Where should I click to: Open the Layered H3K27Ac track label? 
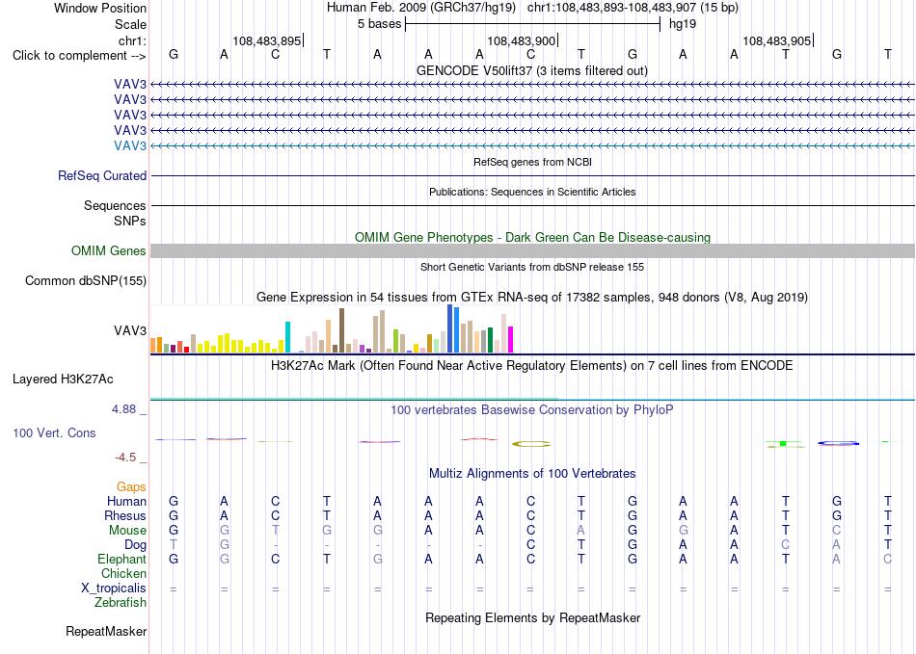click(x=63, y=379)
